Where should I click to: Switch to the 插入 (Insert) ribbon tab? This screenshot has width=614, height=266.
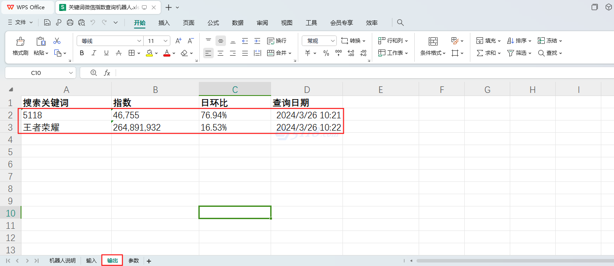pos(164,23)
